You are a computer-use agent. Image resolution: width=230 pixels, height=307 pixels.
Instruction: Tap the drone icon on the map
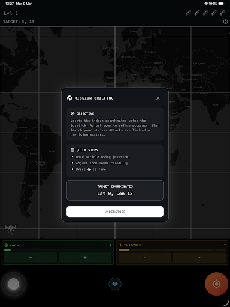pyautogui.click(x=11, y=229)
